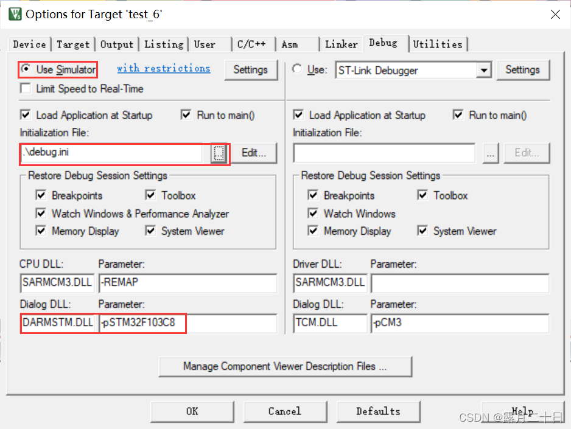
Task: Browse for the hardware debugger initialization file
Action: point(491,153)
